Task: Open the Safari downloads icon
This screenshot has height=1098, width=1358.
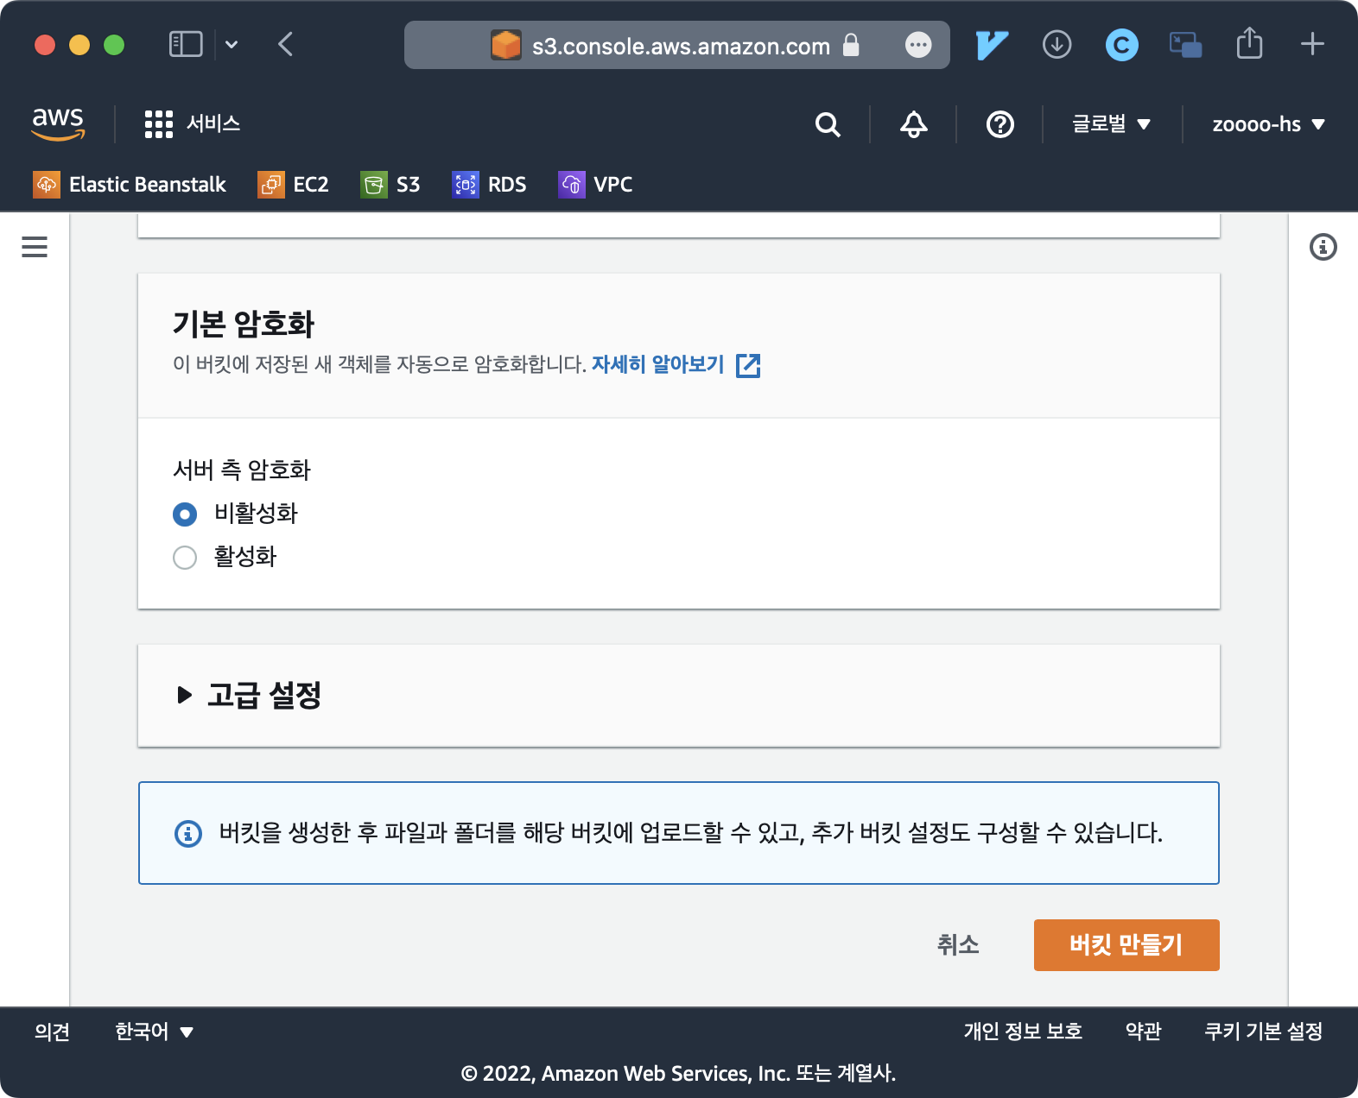Action: [1057, 44]
